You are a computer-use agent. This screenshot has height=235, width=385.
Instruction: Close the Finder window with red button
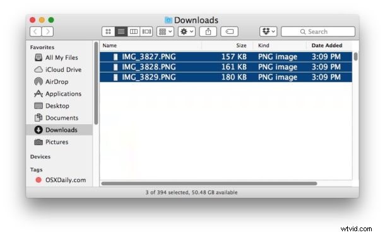(x=32, y=20)
